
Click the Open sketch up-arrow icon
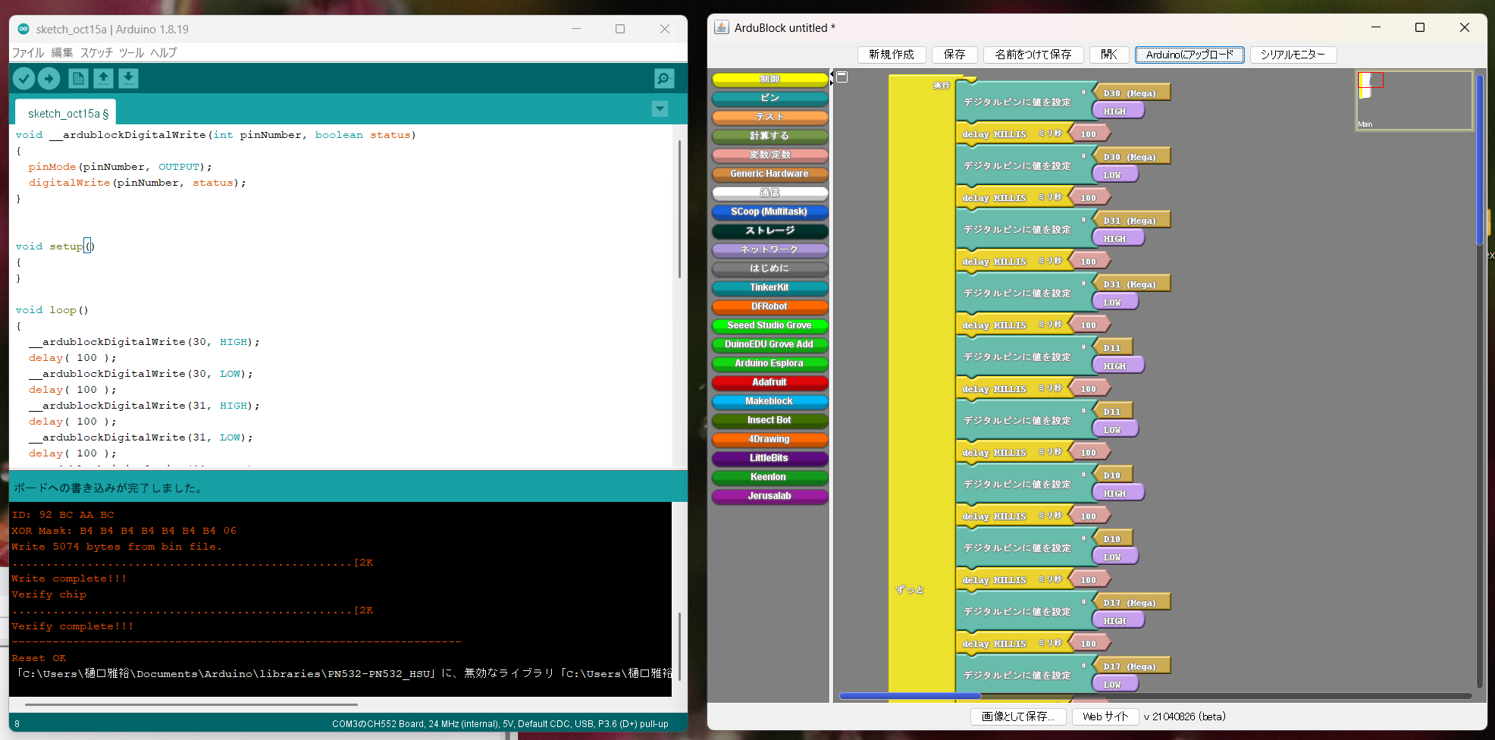(x=103, y=78)
